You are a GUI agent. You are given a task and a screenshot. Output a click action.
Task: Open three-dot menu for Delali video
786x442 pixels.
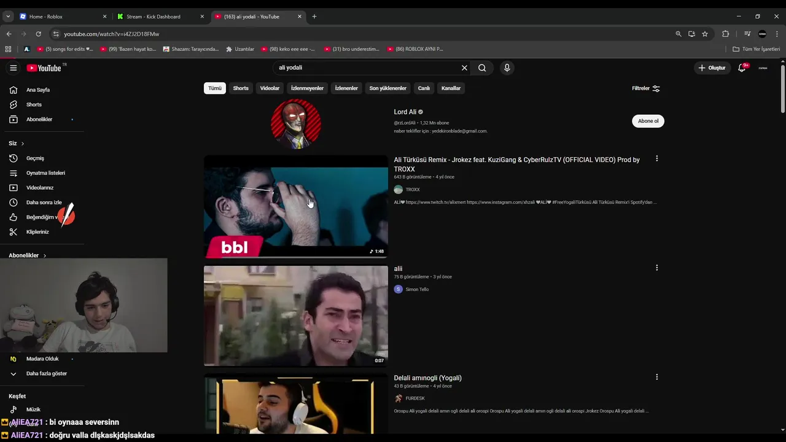[x=656, y=377]
